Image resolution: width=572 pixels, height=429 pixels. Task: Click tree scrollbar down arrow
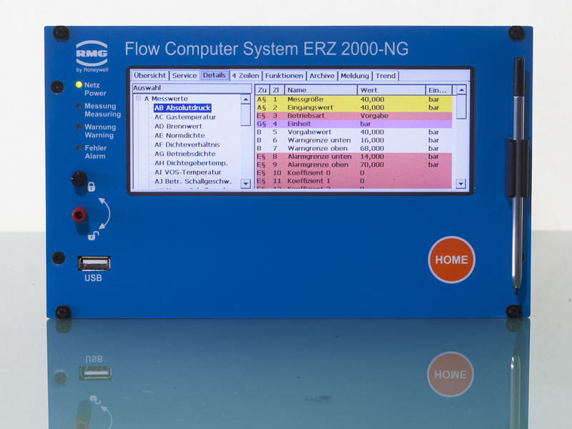point(246,184)
